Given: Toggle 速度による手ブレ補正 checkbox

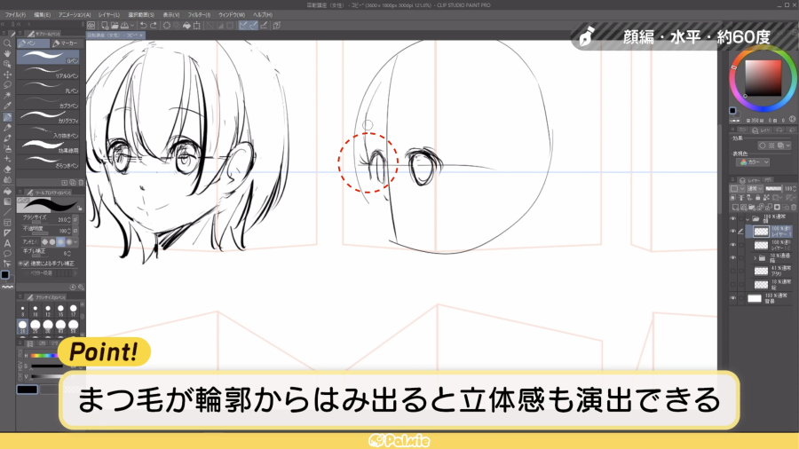Looking at the screenshot, I should click(26, 264).
